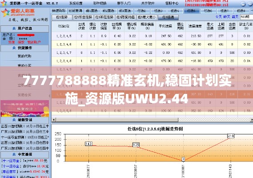Open the 任5走势 sub-tab
Screen dimensions: 253x178
[x=62, y=17]
